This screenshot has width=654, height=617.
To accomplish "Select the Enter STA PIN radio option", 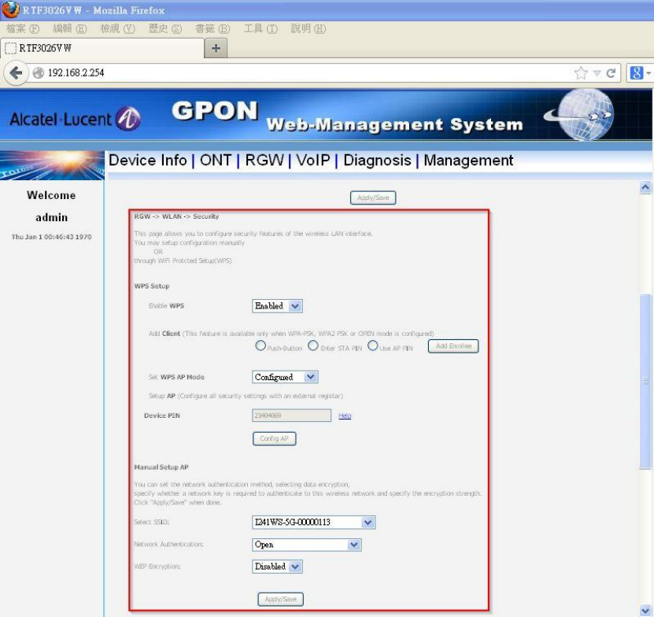I will [x=312, y=345].
